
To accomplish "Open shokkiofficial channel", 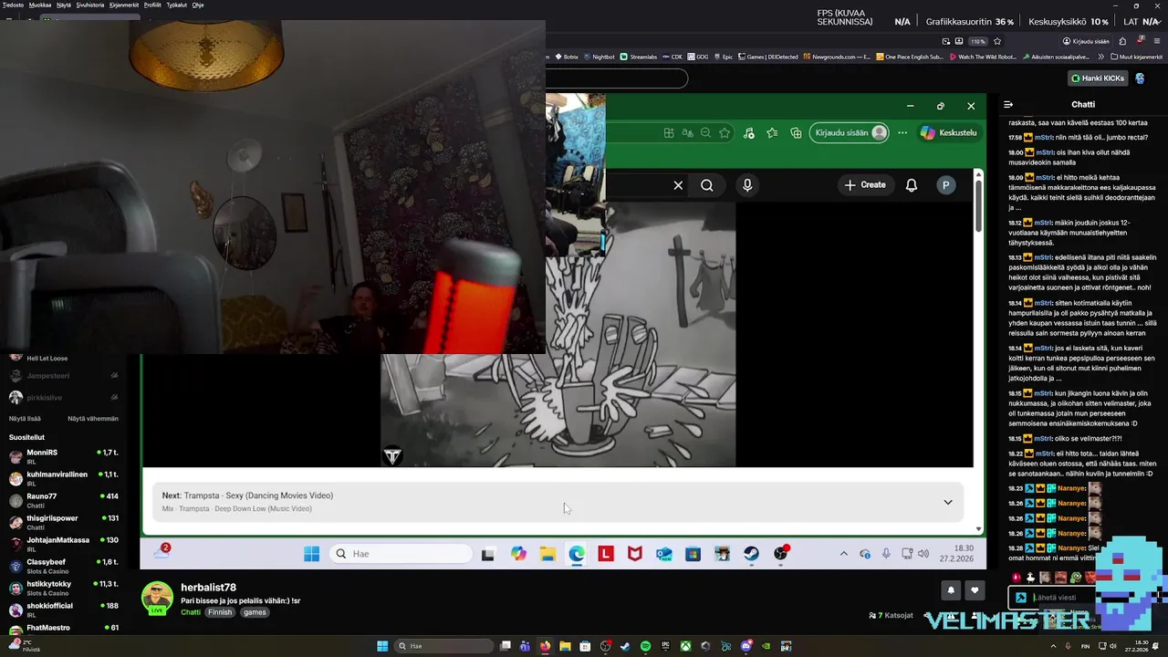I will click(x=64, y=610).
